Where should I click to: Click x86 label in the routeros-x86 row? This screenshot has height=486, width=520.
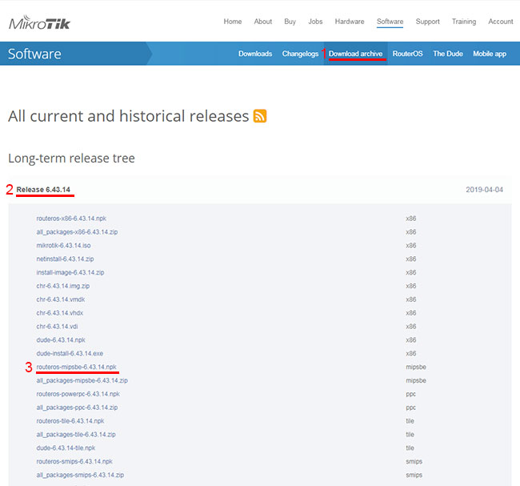click(x=411, y=219)
